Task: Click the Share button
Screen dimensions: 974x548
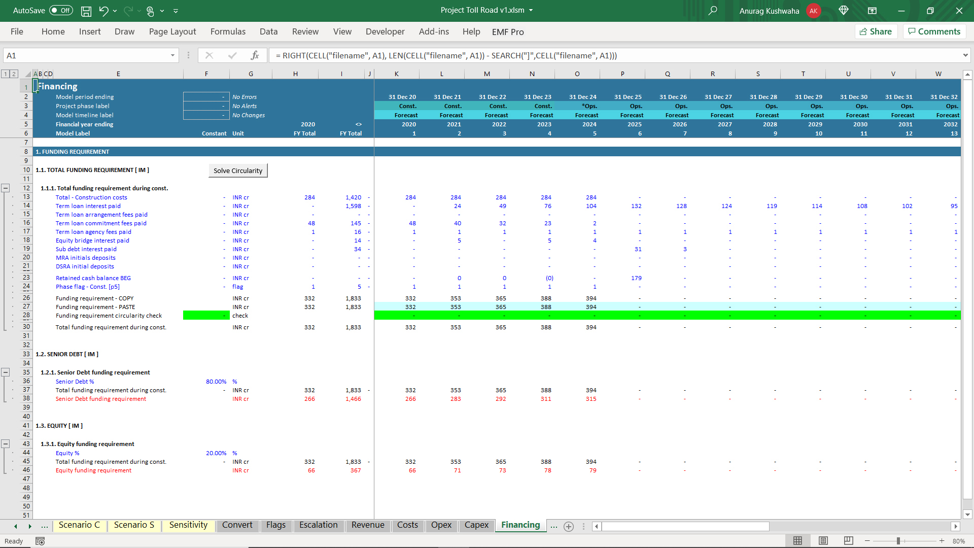Action: [x=876, y=31]
